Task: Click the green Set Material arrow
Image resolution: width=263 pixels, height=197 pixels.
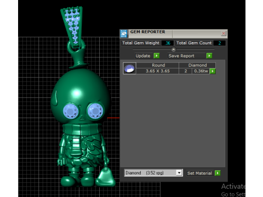Action: 218,173
